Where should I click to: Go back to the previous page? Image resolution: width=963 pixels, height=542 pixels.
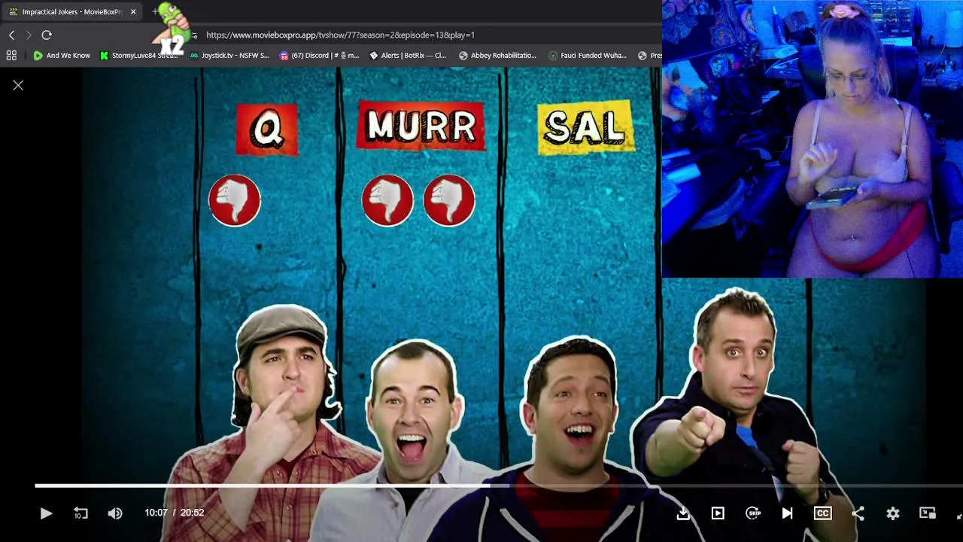(11, 35)
